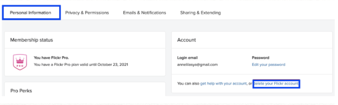Go to Emails & Notifications tab

[145, 13]
